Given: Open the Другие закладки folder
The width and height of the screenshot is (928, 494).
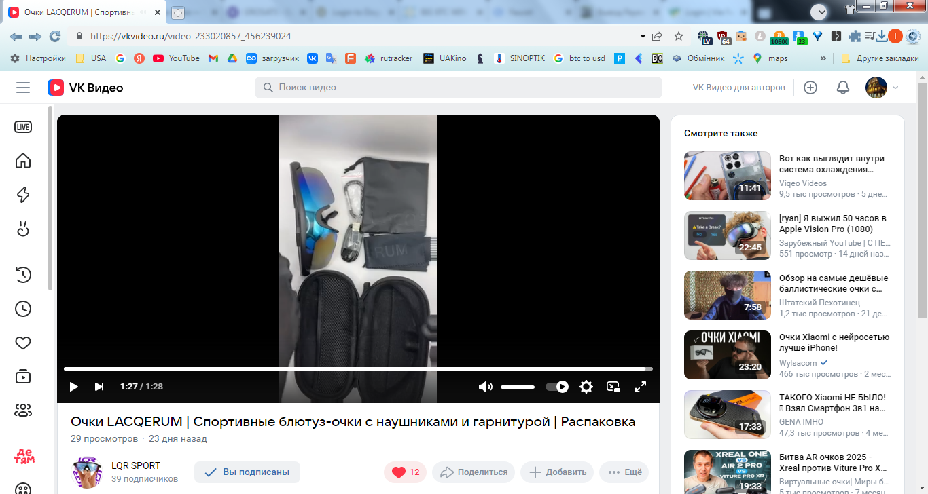Looking at the screenshot, I should [880, 58].
